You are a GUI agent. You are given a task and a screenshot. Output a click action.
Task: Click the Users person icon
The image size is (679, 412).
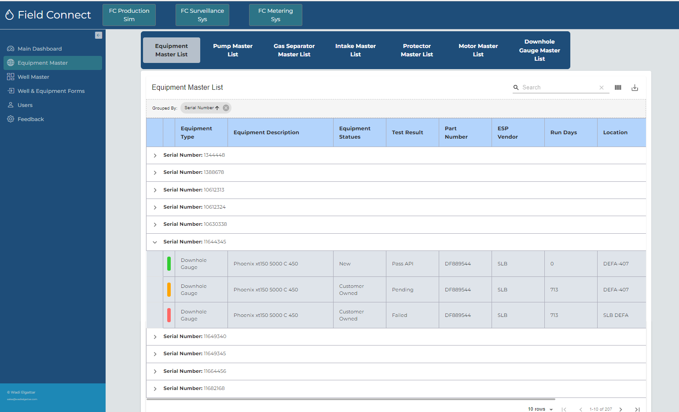click(x=11, y=105)
